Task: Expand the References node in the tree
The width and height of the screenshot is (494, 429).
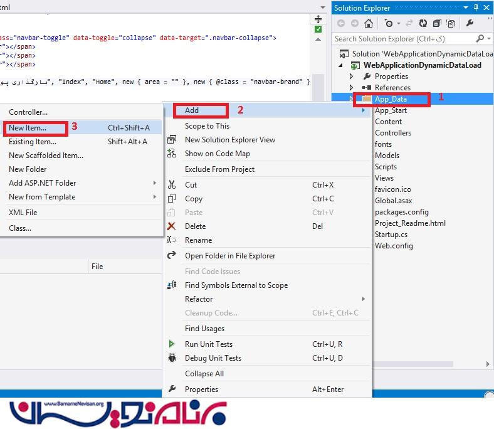Action: coord(352,88)
